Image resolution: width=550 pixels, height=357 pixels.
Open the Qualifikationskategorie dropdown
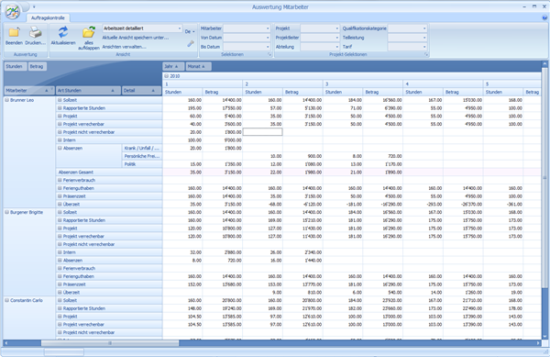point(424,28)
